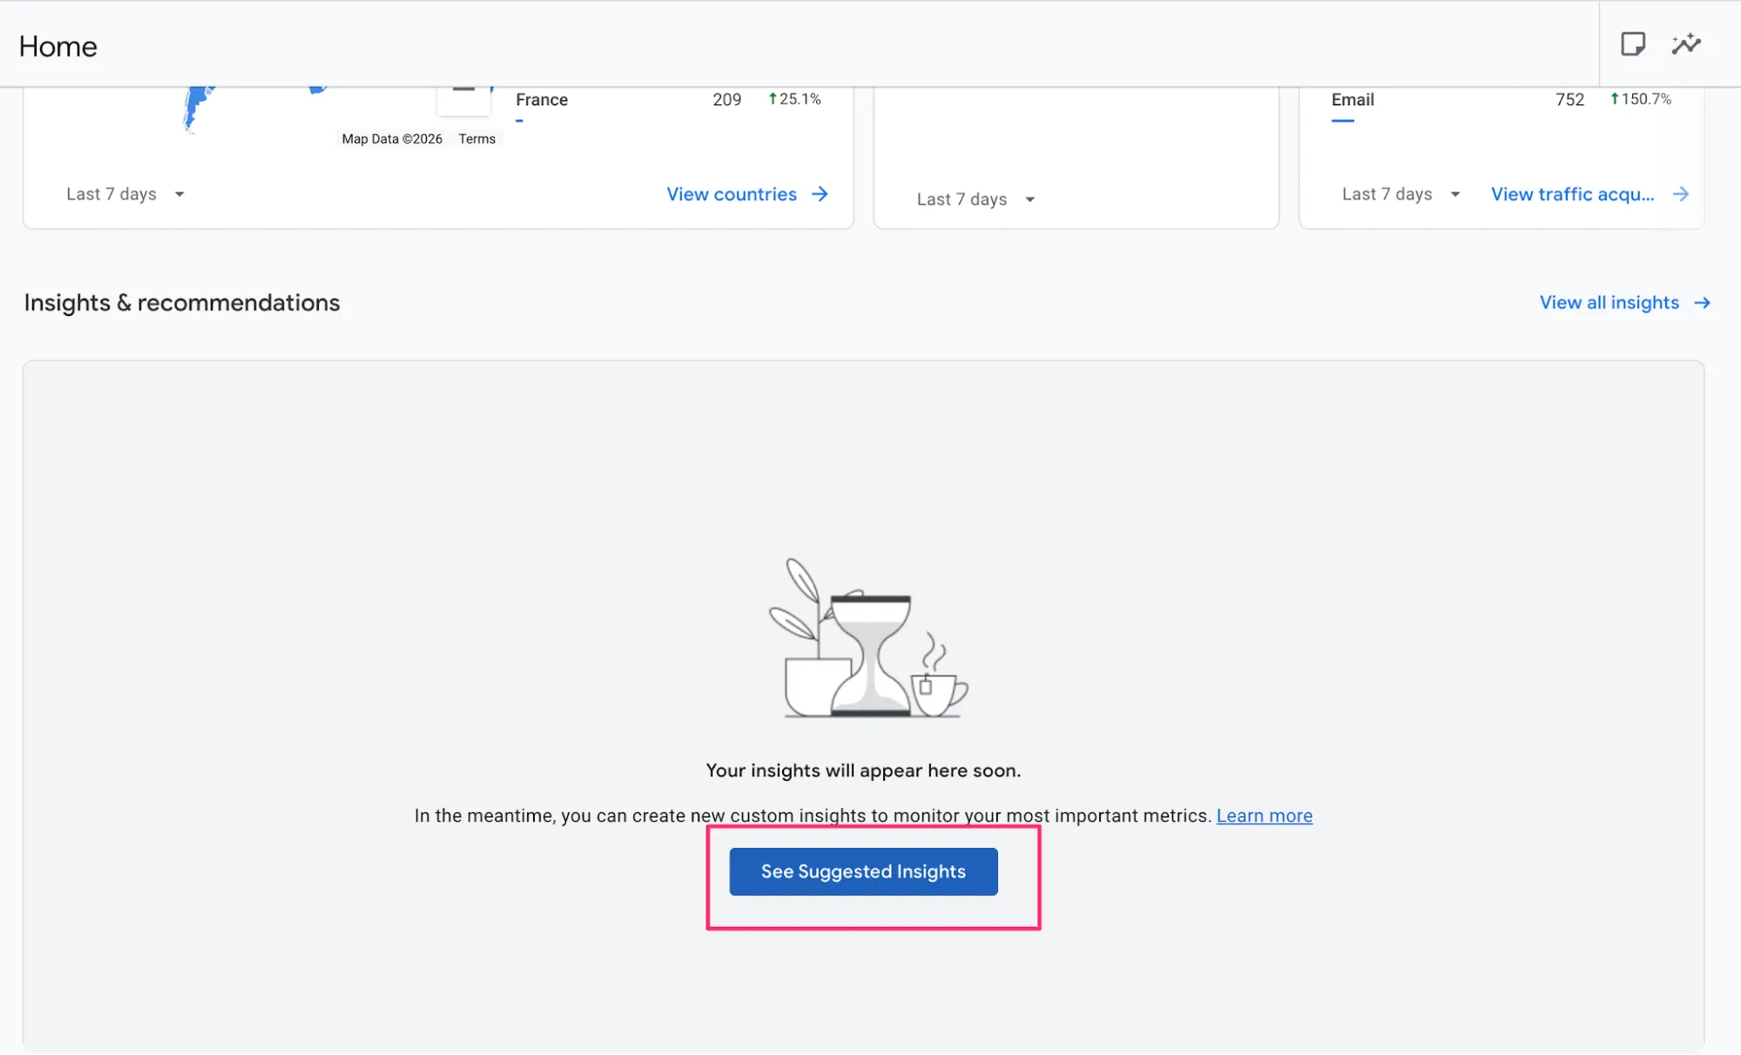Click the Email channel row label
The image size is (1741, 1055).
pos(1353,100)
